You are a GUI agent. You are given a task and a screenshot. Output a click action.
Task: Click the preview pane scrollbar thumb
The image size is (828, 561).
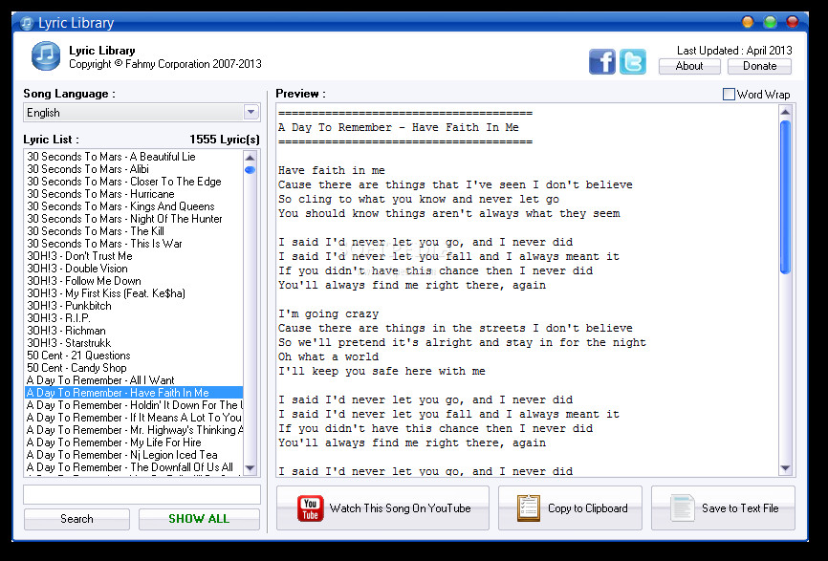(785, 198)
